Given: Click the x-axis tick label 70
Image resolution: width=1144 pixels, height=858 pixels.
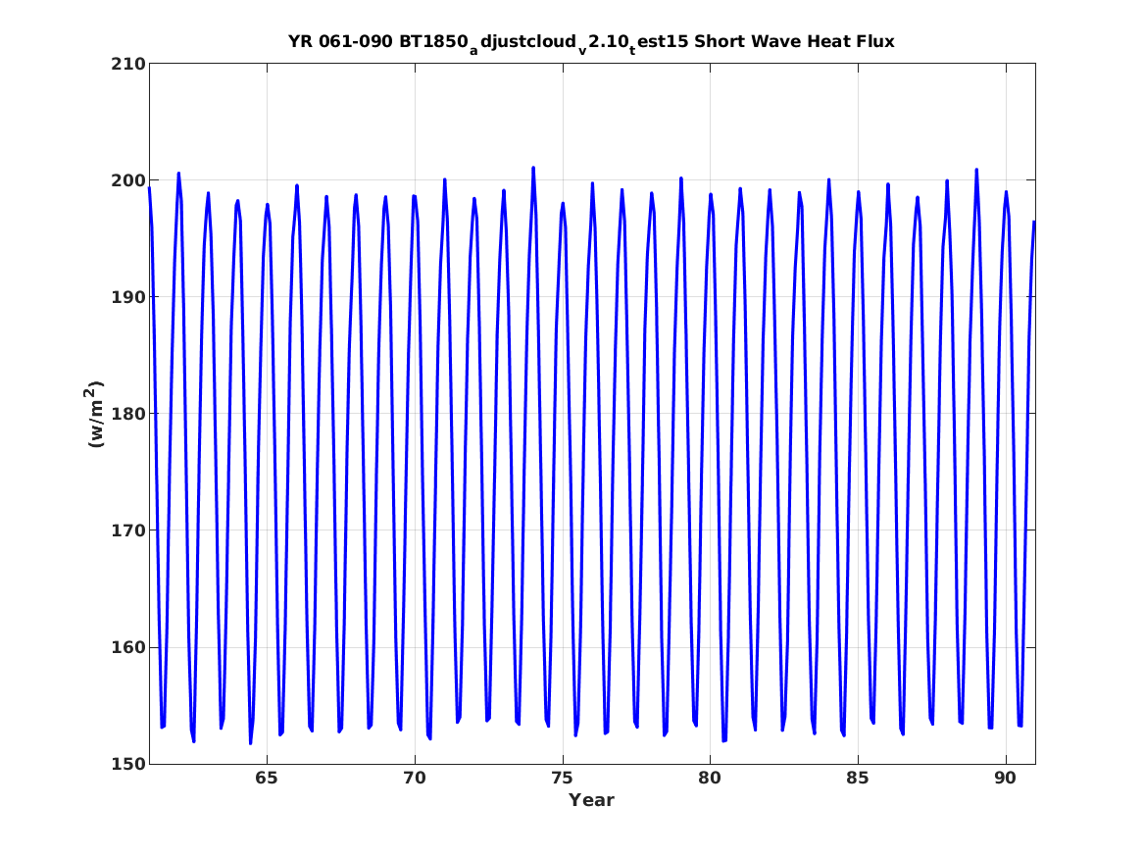Looking at the screenshot, I should pos(415,779).
